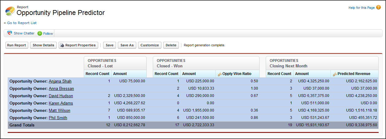Screen dimensions: 386x139
Task: Click the USD 1,955,000.00 amount cell
Action: tap(199, 110)
